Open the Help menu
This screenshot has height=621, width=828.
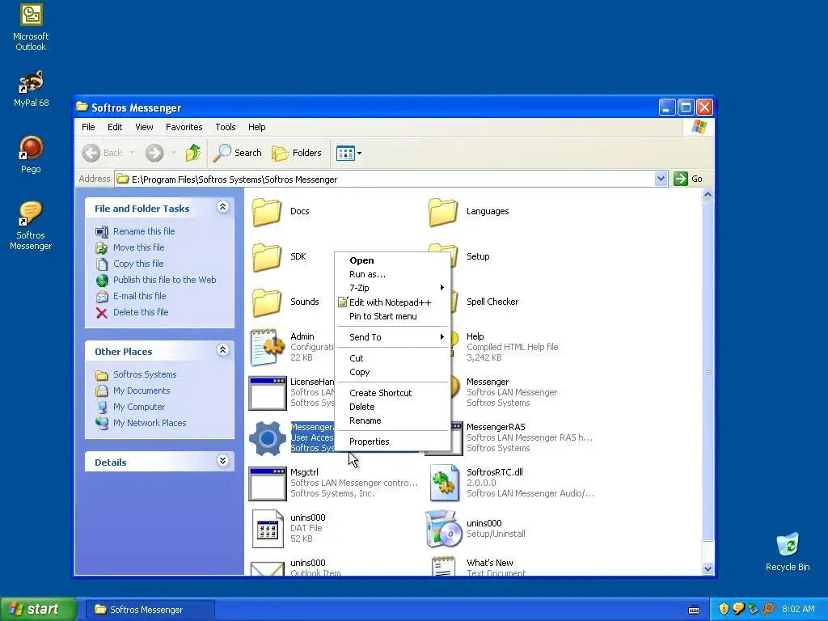[x=256, y=127]
